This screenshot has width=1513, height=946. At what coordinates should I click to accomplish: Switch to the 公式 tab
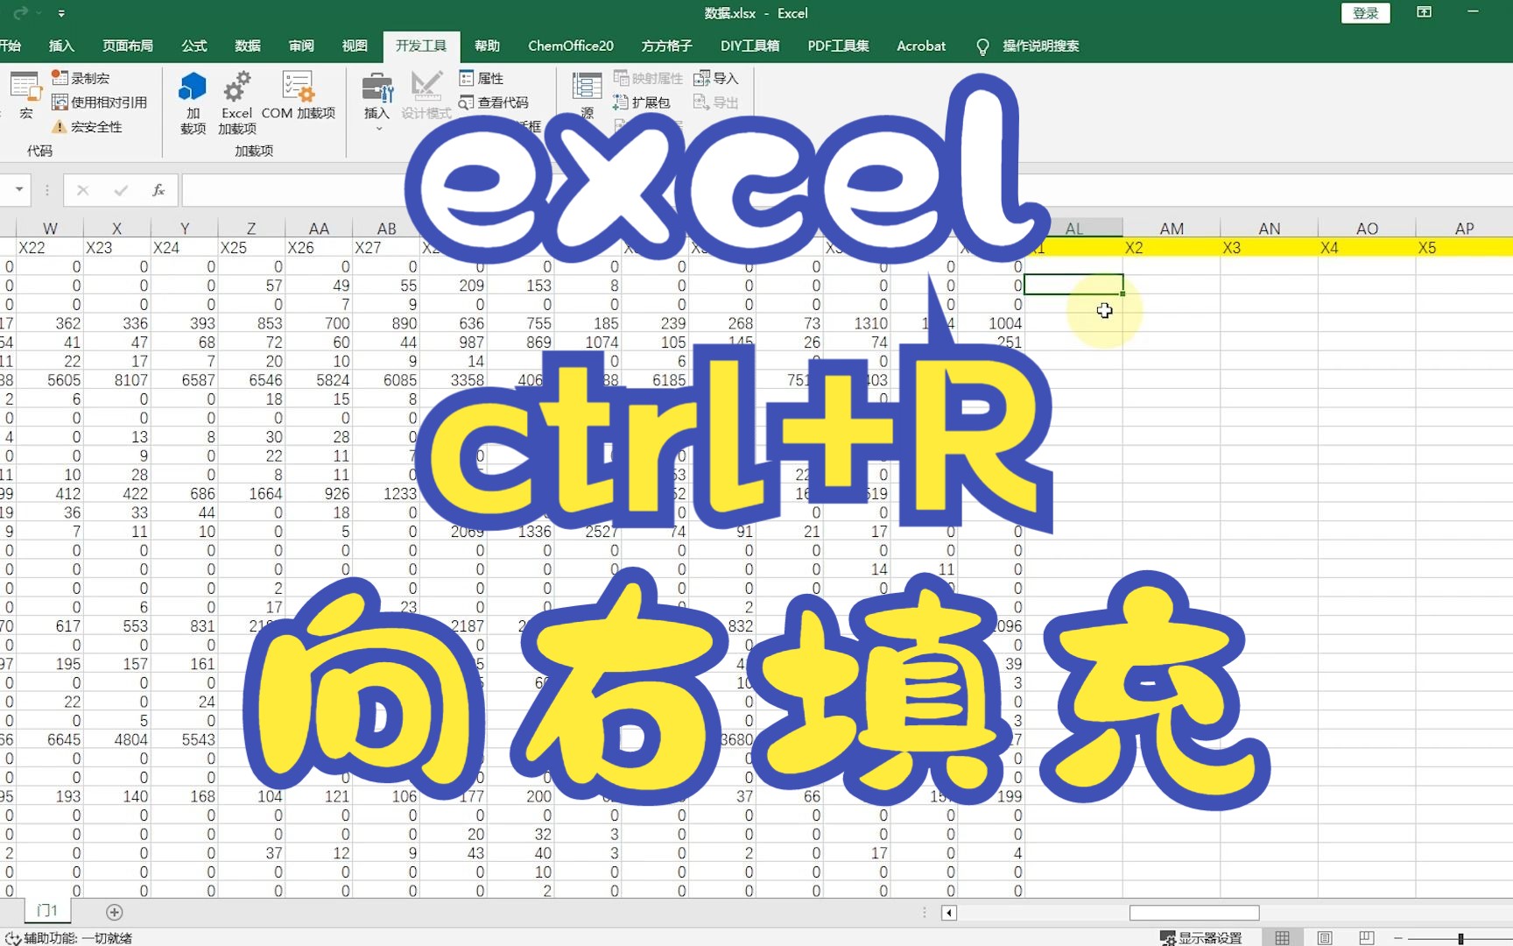(194, 46)
